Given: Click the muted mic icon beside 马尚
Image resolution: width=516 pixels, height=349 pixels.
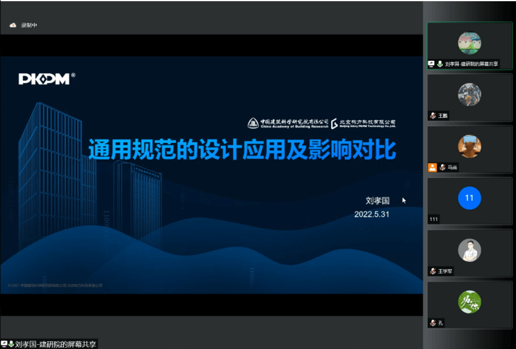Looking at the screenshot, I should point(442,167).
